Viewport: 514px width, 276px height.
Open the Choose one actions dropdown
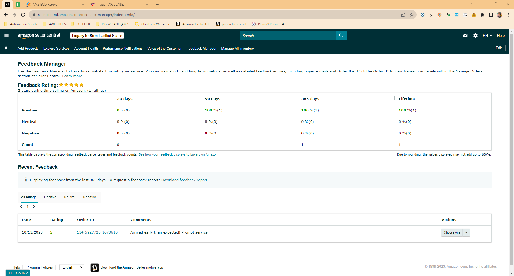[455, 232]
